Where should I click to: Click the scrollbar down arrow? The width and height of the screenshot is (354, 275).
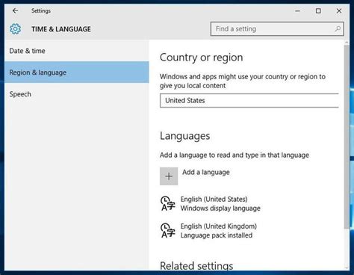click(x=347, y=268)
